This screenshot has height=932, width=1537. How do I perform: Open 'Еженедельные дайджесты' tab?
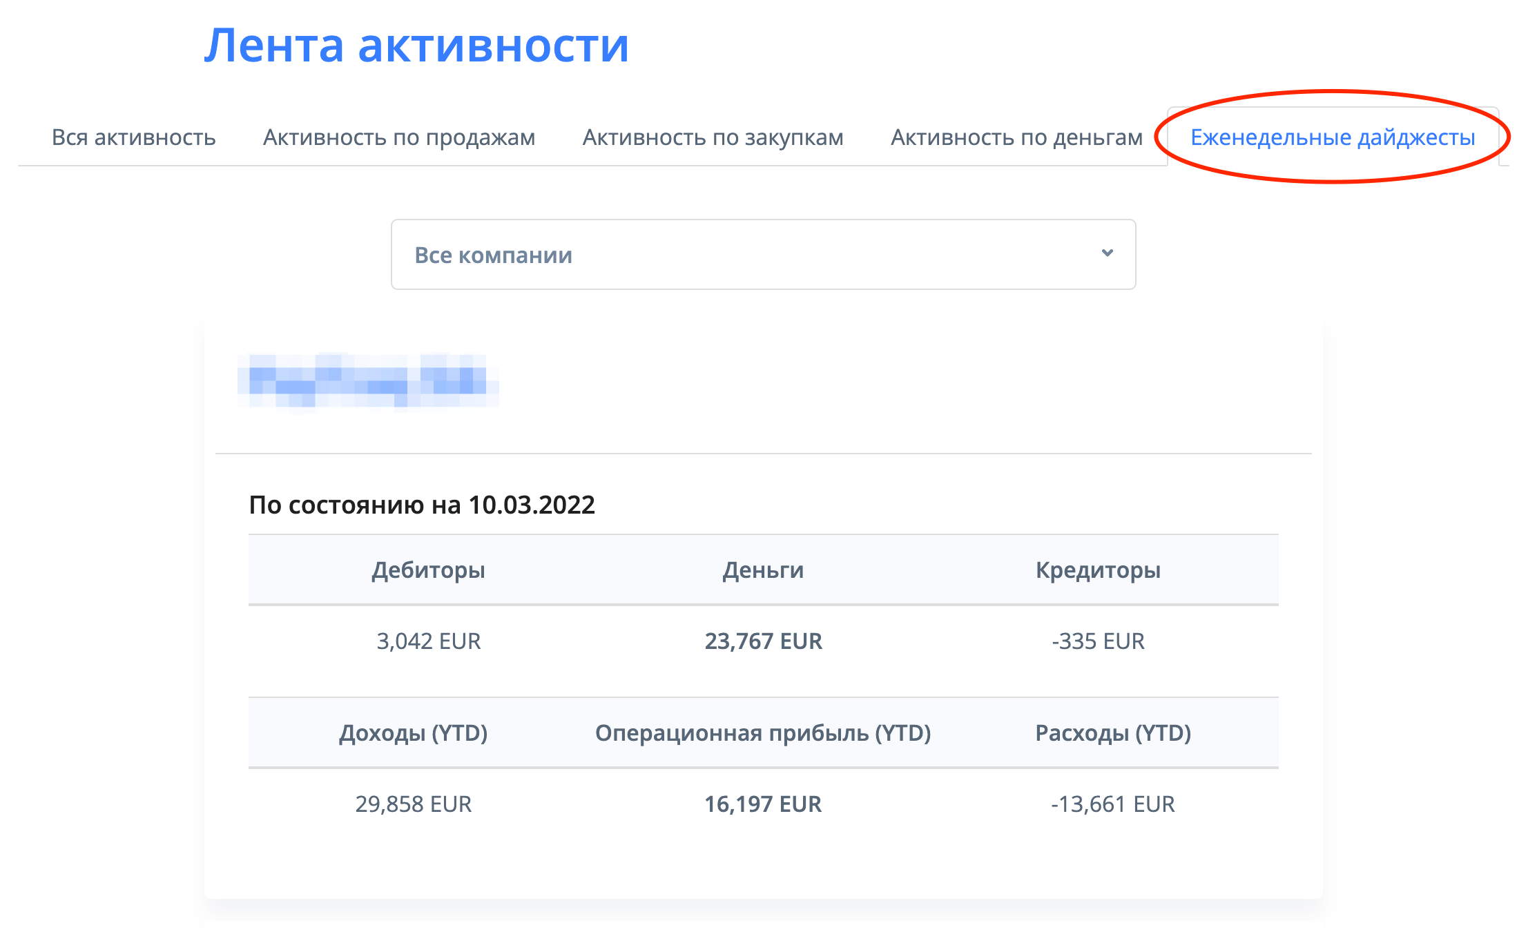pyautogui.click(x=1333, y=137)
